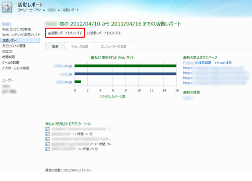Screen dimensions: 252x181
Task: Click the Yahoo!検索 blocked page link
Action: tap(208, 63)
